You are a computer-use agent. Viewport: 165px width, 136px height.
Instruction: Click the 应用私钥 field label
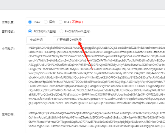point(8,49)
